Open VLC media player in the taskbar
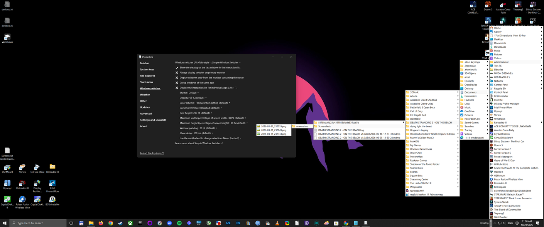This screenshot has width=544, height=227. click(277, 223)
